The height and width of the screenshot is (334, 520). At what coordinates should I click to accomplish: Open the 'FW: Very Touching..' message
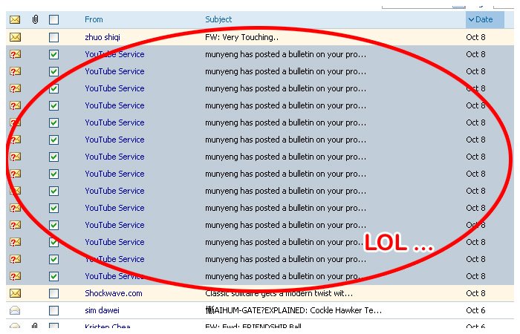click(x=241, y=37)
